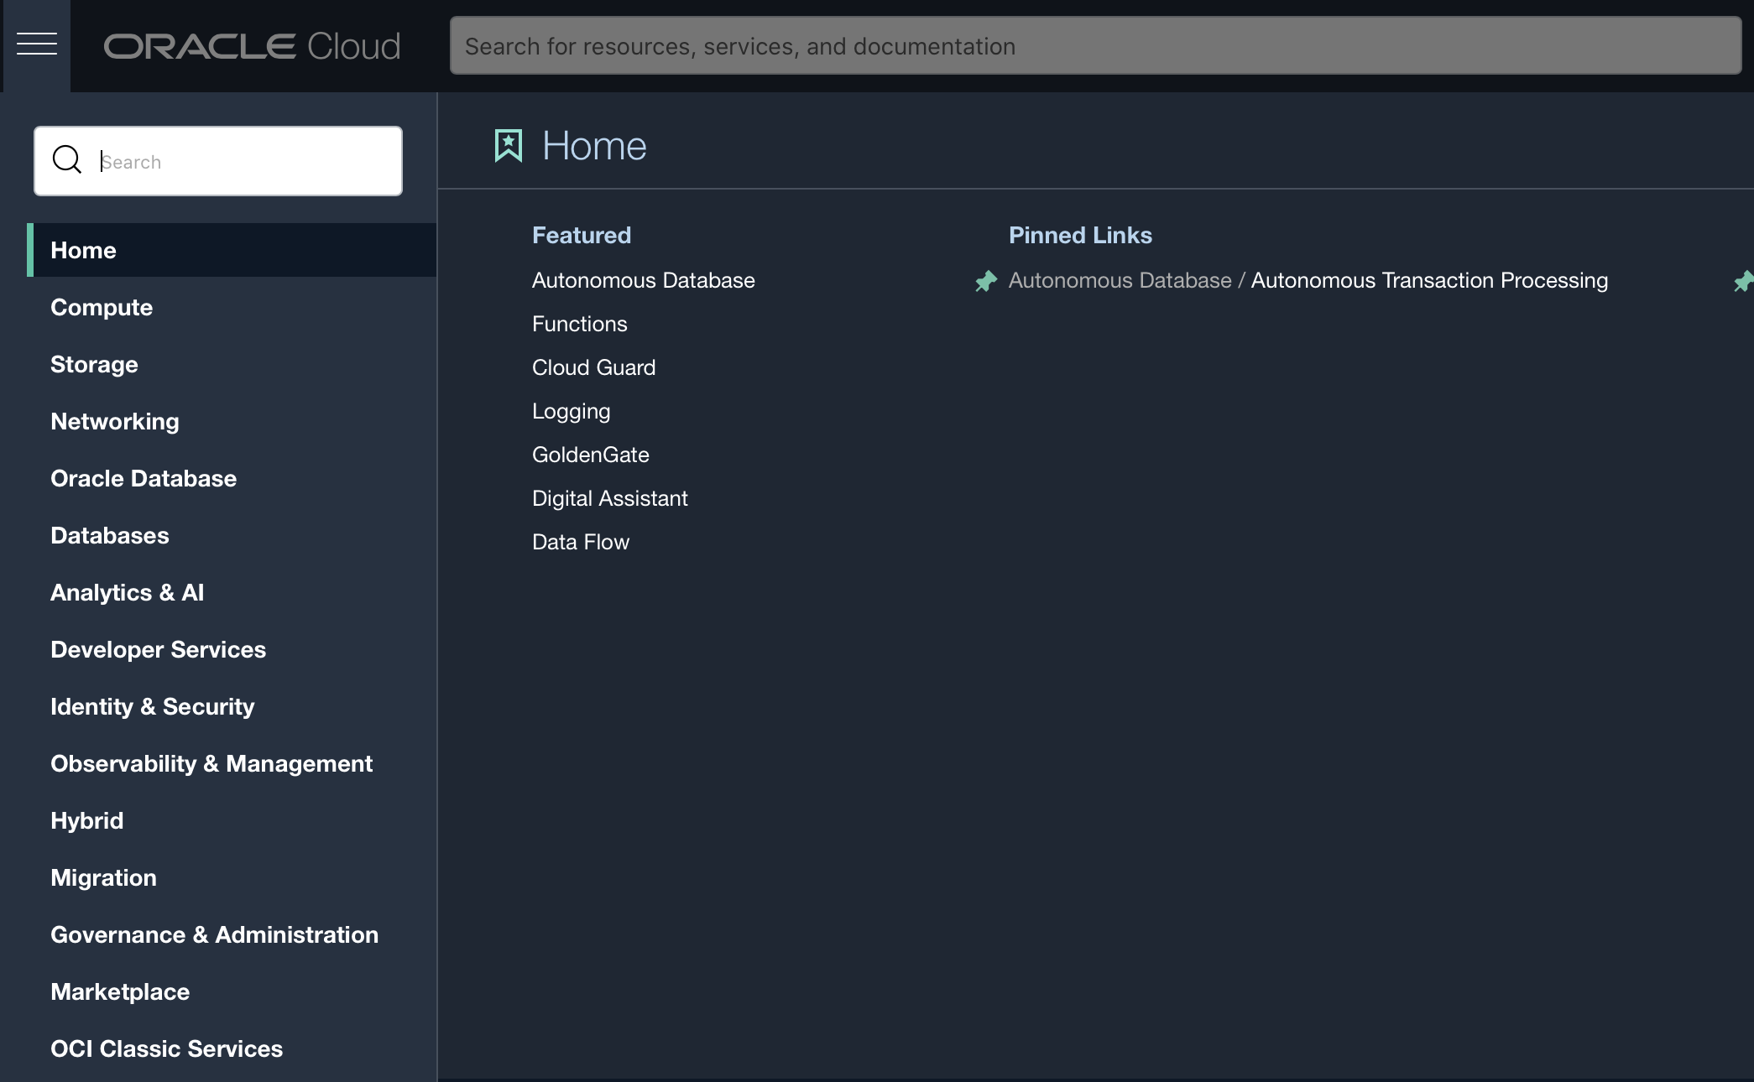
Task: Click the Home bookmark star icon
Action: click(509, 146)
